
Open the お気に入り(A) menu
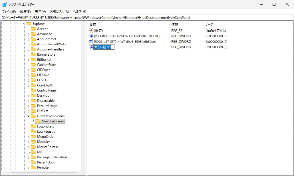[59, 12]
